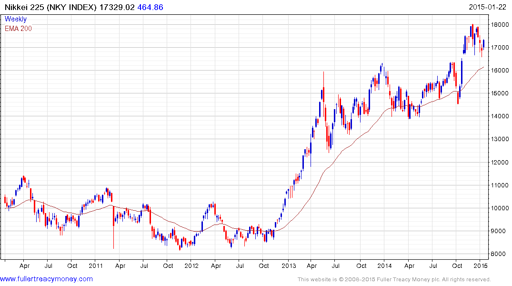Click the 10000 price axis label

coord(500,208)
